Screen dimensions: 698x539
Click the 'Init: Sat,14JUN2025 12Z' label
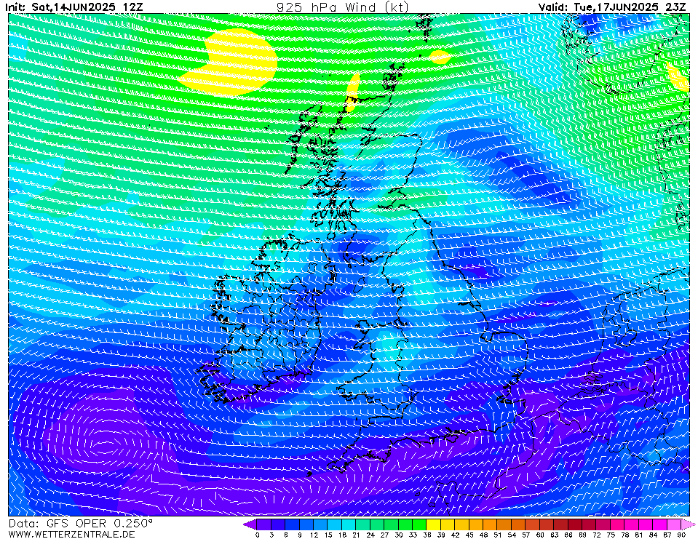[x=76, y=7]
